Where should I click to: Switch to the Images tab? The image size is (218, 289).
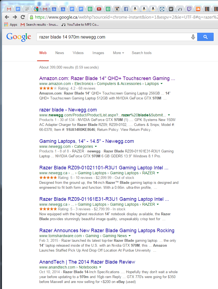[98, 53]
